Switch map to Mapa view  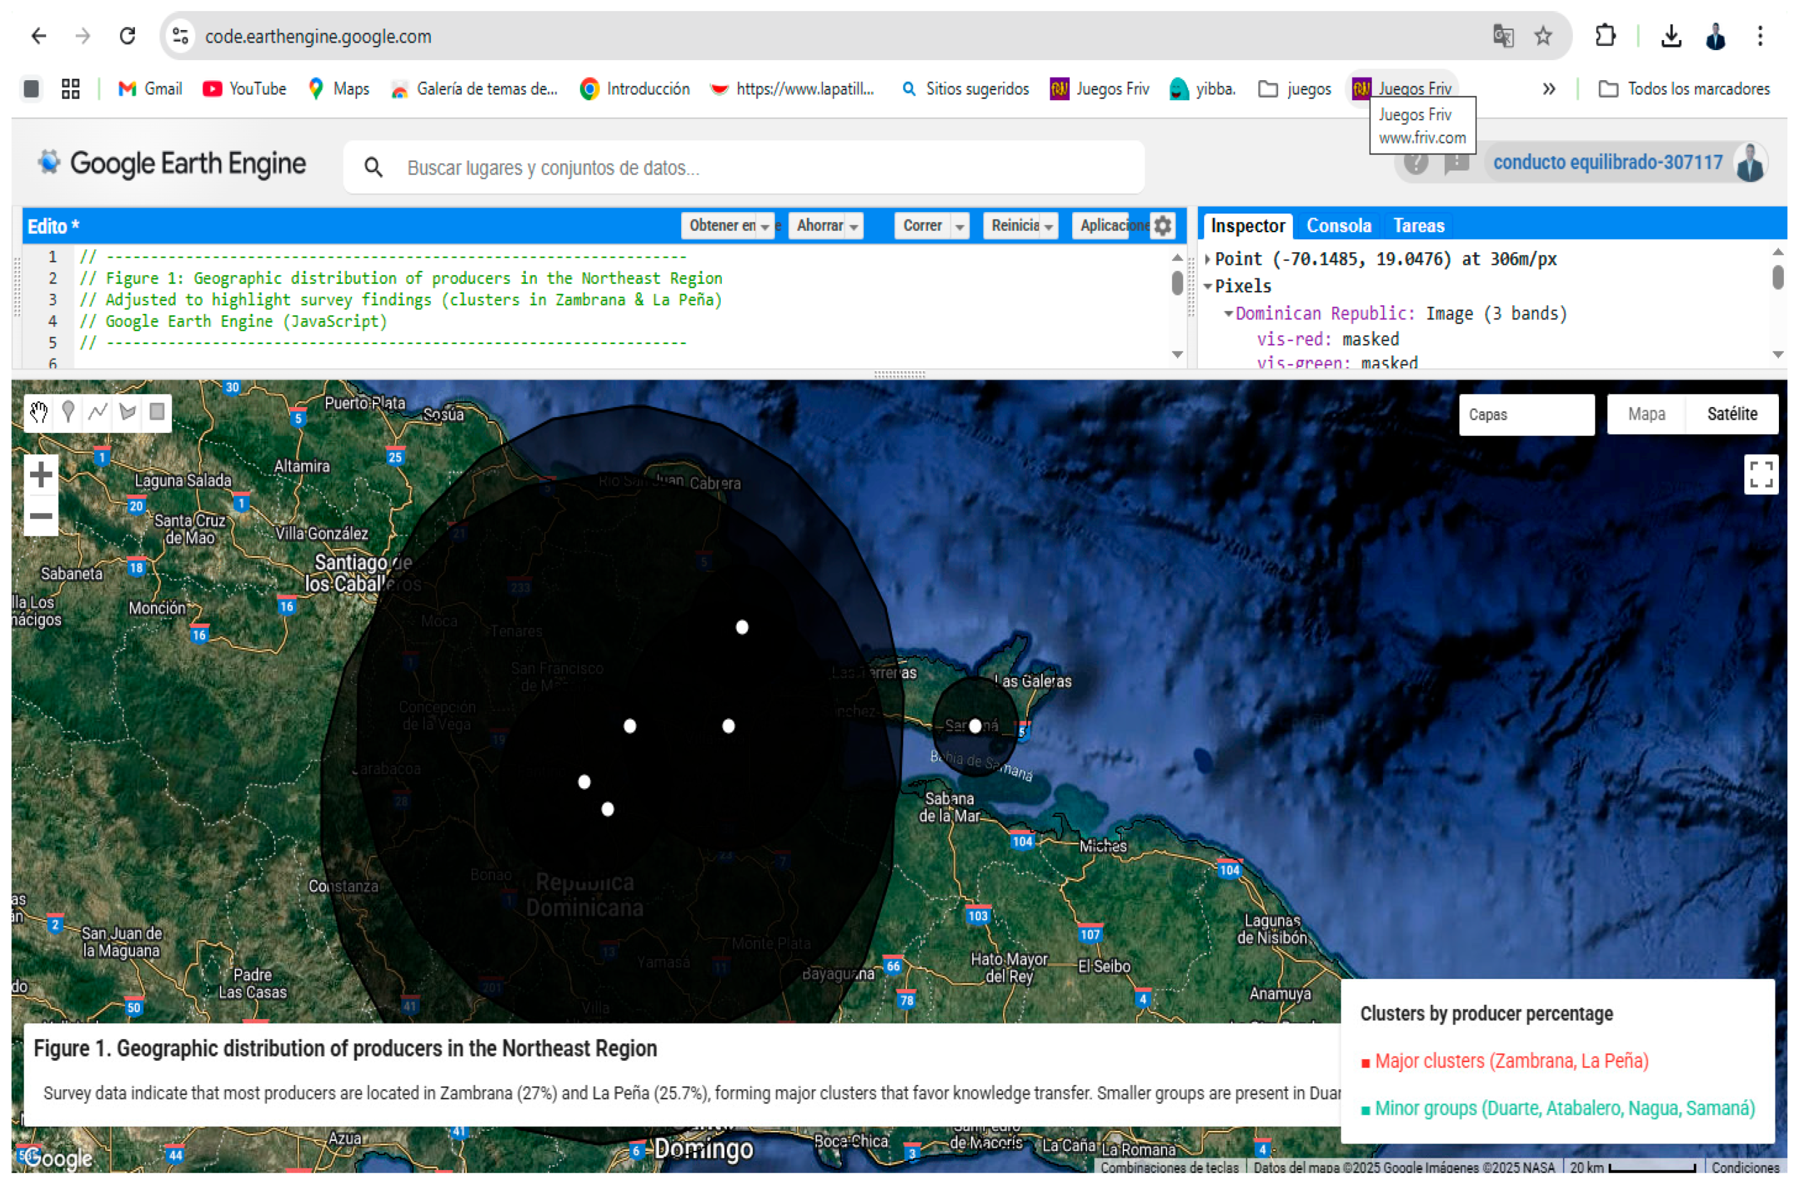pyautogui.click(x=1646, y=415)
